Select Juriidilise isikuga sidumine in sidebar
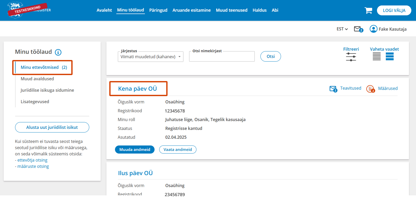 pos(47,90)
